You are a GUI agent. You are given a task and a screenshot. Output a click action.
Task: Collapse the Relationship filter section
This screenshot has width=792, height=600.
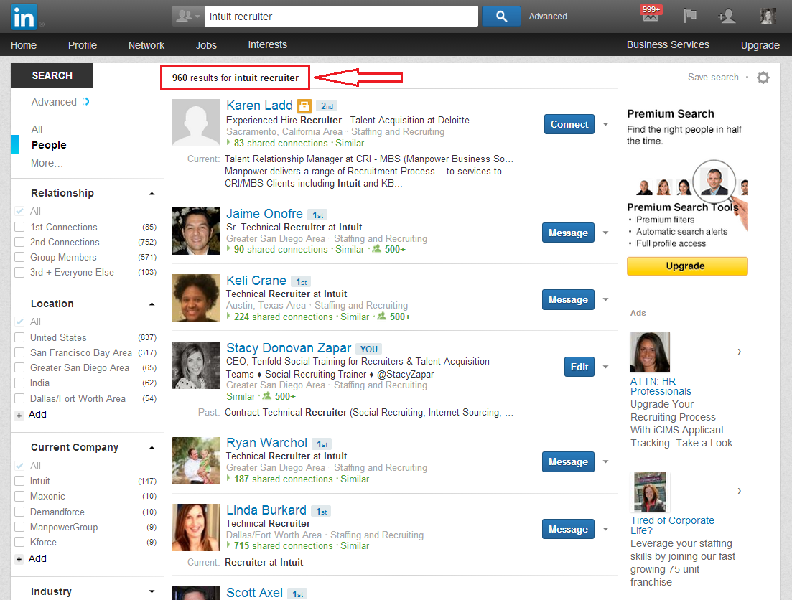tap(152, 194)
